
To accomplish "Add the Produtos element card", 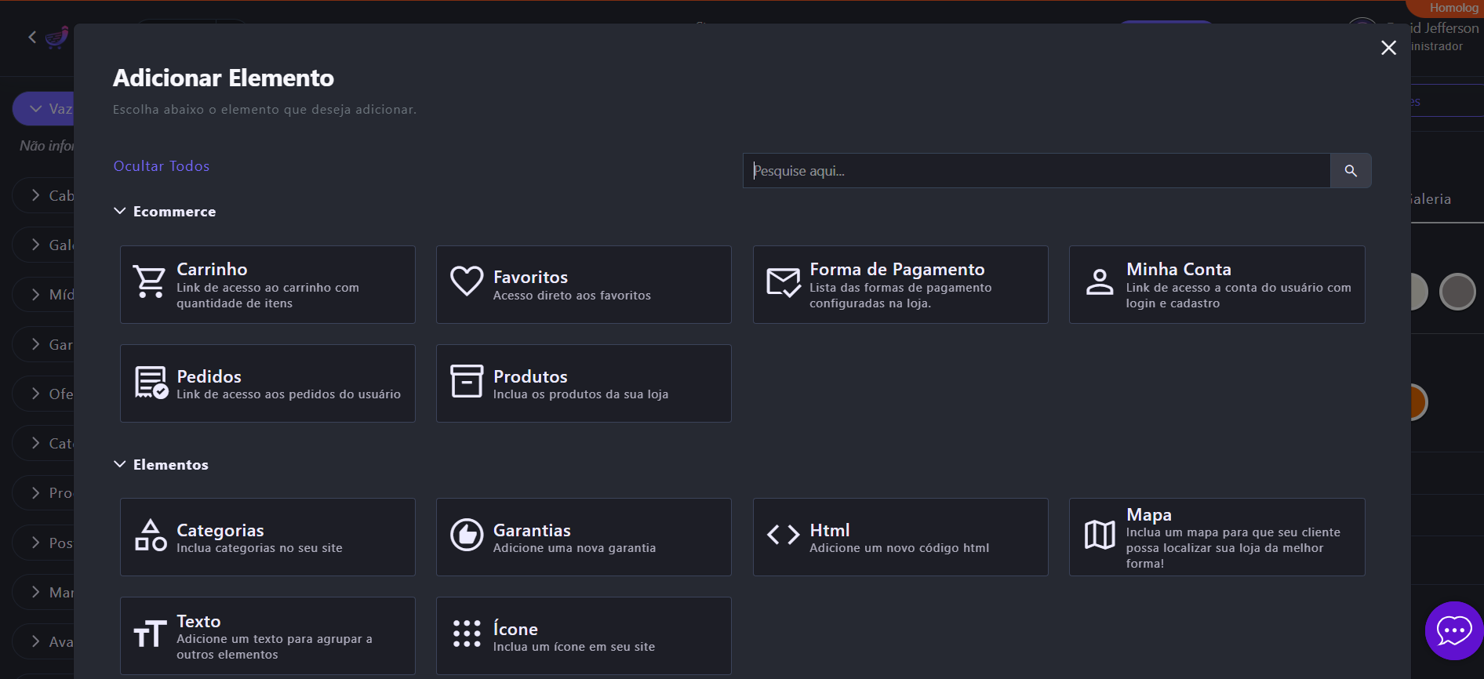I will click(x=584, y=383).
